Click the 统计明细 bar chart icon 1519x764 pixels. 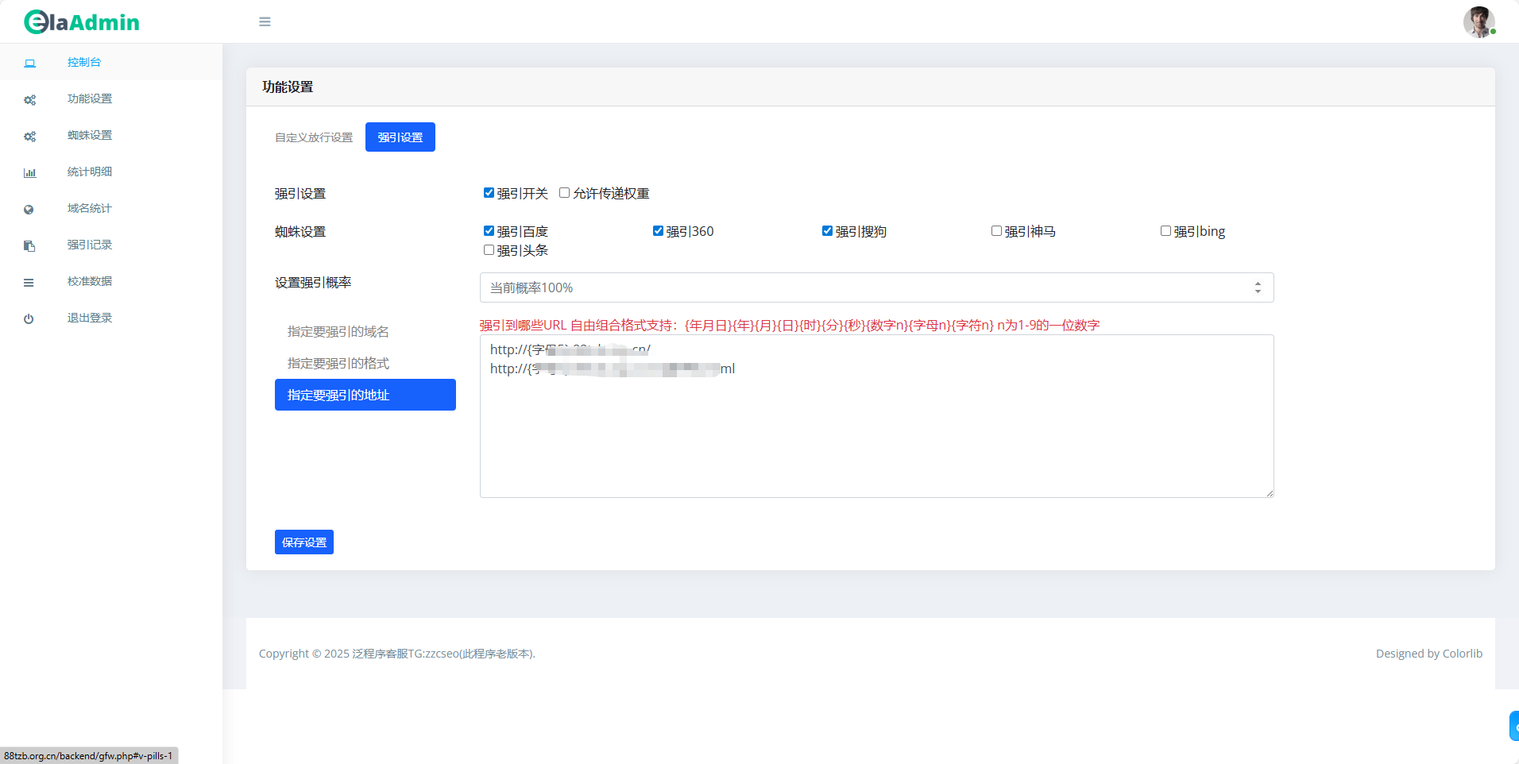[29, 172]
